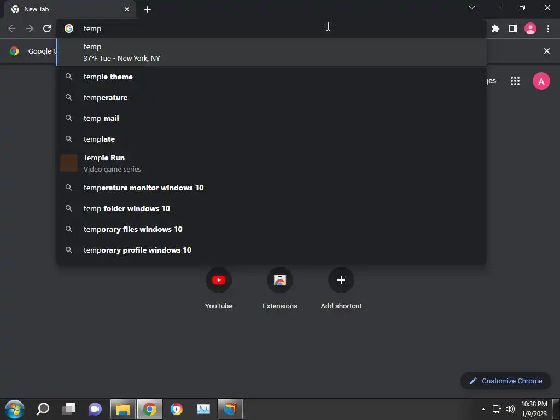
Task: Dismiss the Google Chrome info bar
Action: tap(546, 51)
